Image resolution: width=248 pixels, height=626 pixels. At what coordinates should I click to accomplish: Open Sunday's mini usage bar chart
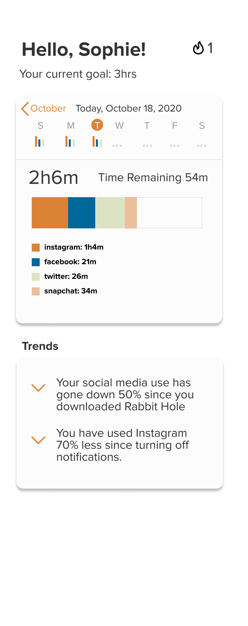point(40,141)
